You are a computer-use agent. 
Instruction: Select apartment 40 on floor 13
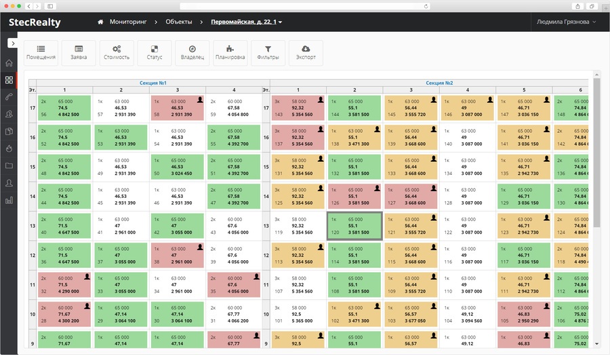pyautogui.click(x=64, y=226)
